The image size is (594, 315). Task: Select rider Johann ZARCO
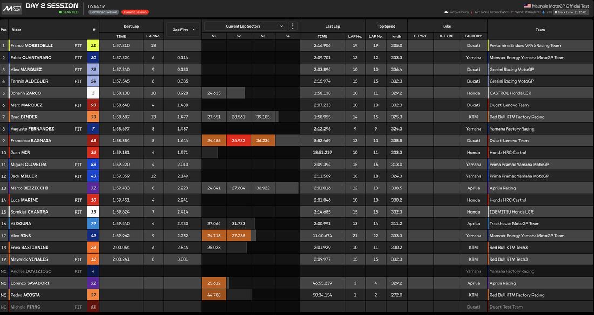pos(26,93)
